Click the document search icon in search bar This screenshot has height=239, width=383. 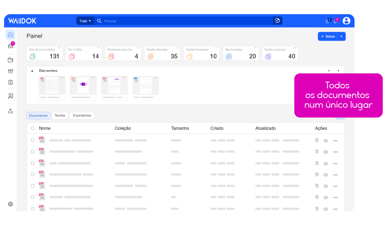[x=278, y=21]
